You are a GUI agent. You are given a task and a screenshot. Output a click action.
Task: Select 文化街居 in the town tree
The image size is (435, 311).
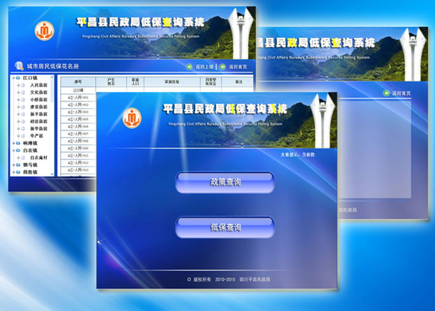[x=38, y=92]
